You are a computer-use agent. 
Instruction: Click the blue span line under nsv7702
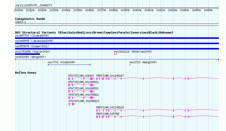click(x=69, y=65)
